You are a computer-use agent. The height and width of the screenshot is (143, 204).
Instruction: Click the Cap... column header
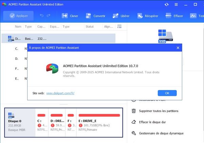pyautogui.click(x=41, y=26)
